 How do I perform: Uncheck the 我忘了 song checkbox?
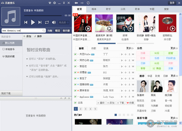coord(75,78)
